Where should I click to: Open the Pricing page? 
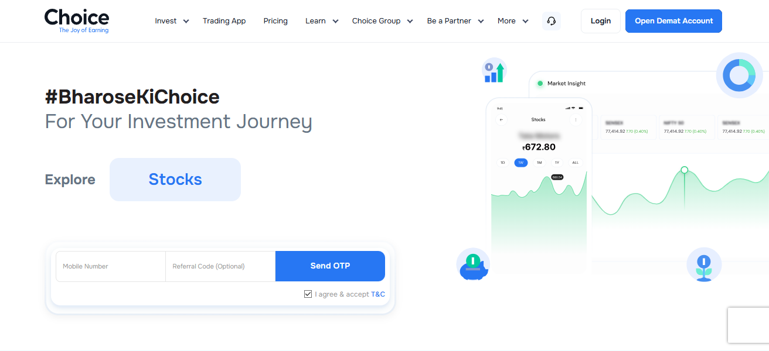[x=275, y=21]
